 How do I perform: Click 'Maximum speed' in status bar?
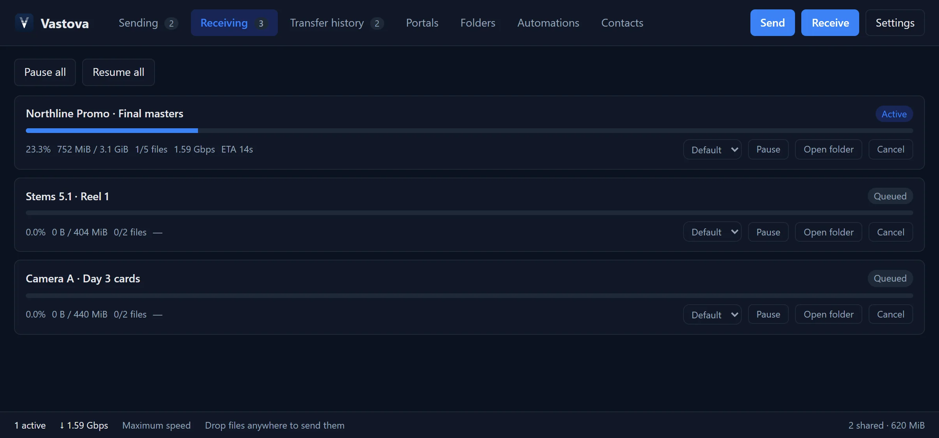[x=156, y=425]
